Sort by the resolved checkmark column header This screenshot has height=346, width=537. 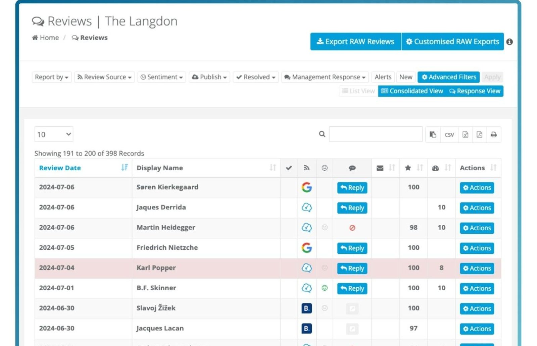point(289,168)
